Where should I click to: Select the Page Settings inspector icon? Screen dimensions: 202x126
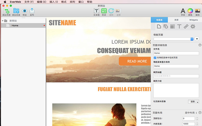[x=159, y=27]
